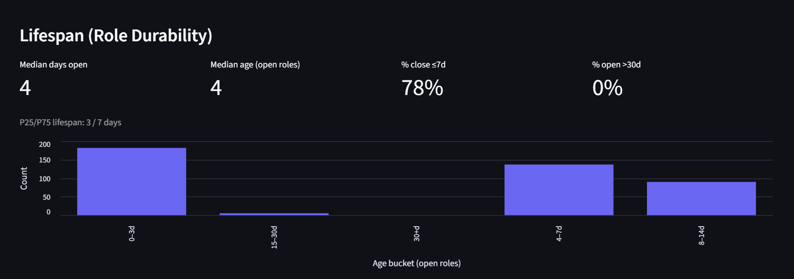Click the 0–3d bar in the chart
The height and width of the screenshot is (279, 794).
click(131, 181)
